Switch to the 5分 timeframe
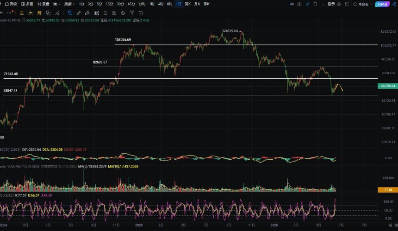398x231 pixels. 99,4
